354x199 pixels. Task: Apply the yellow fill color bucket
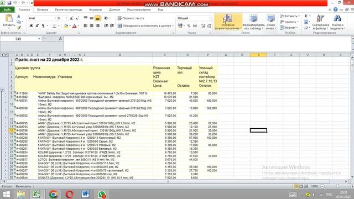tap(66, 26)
